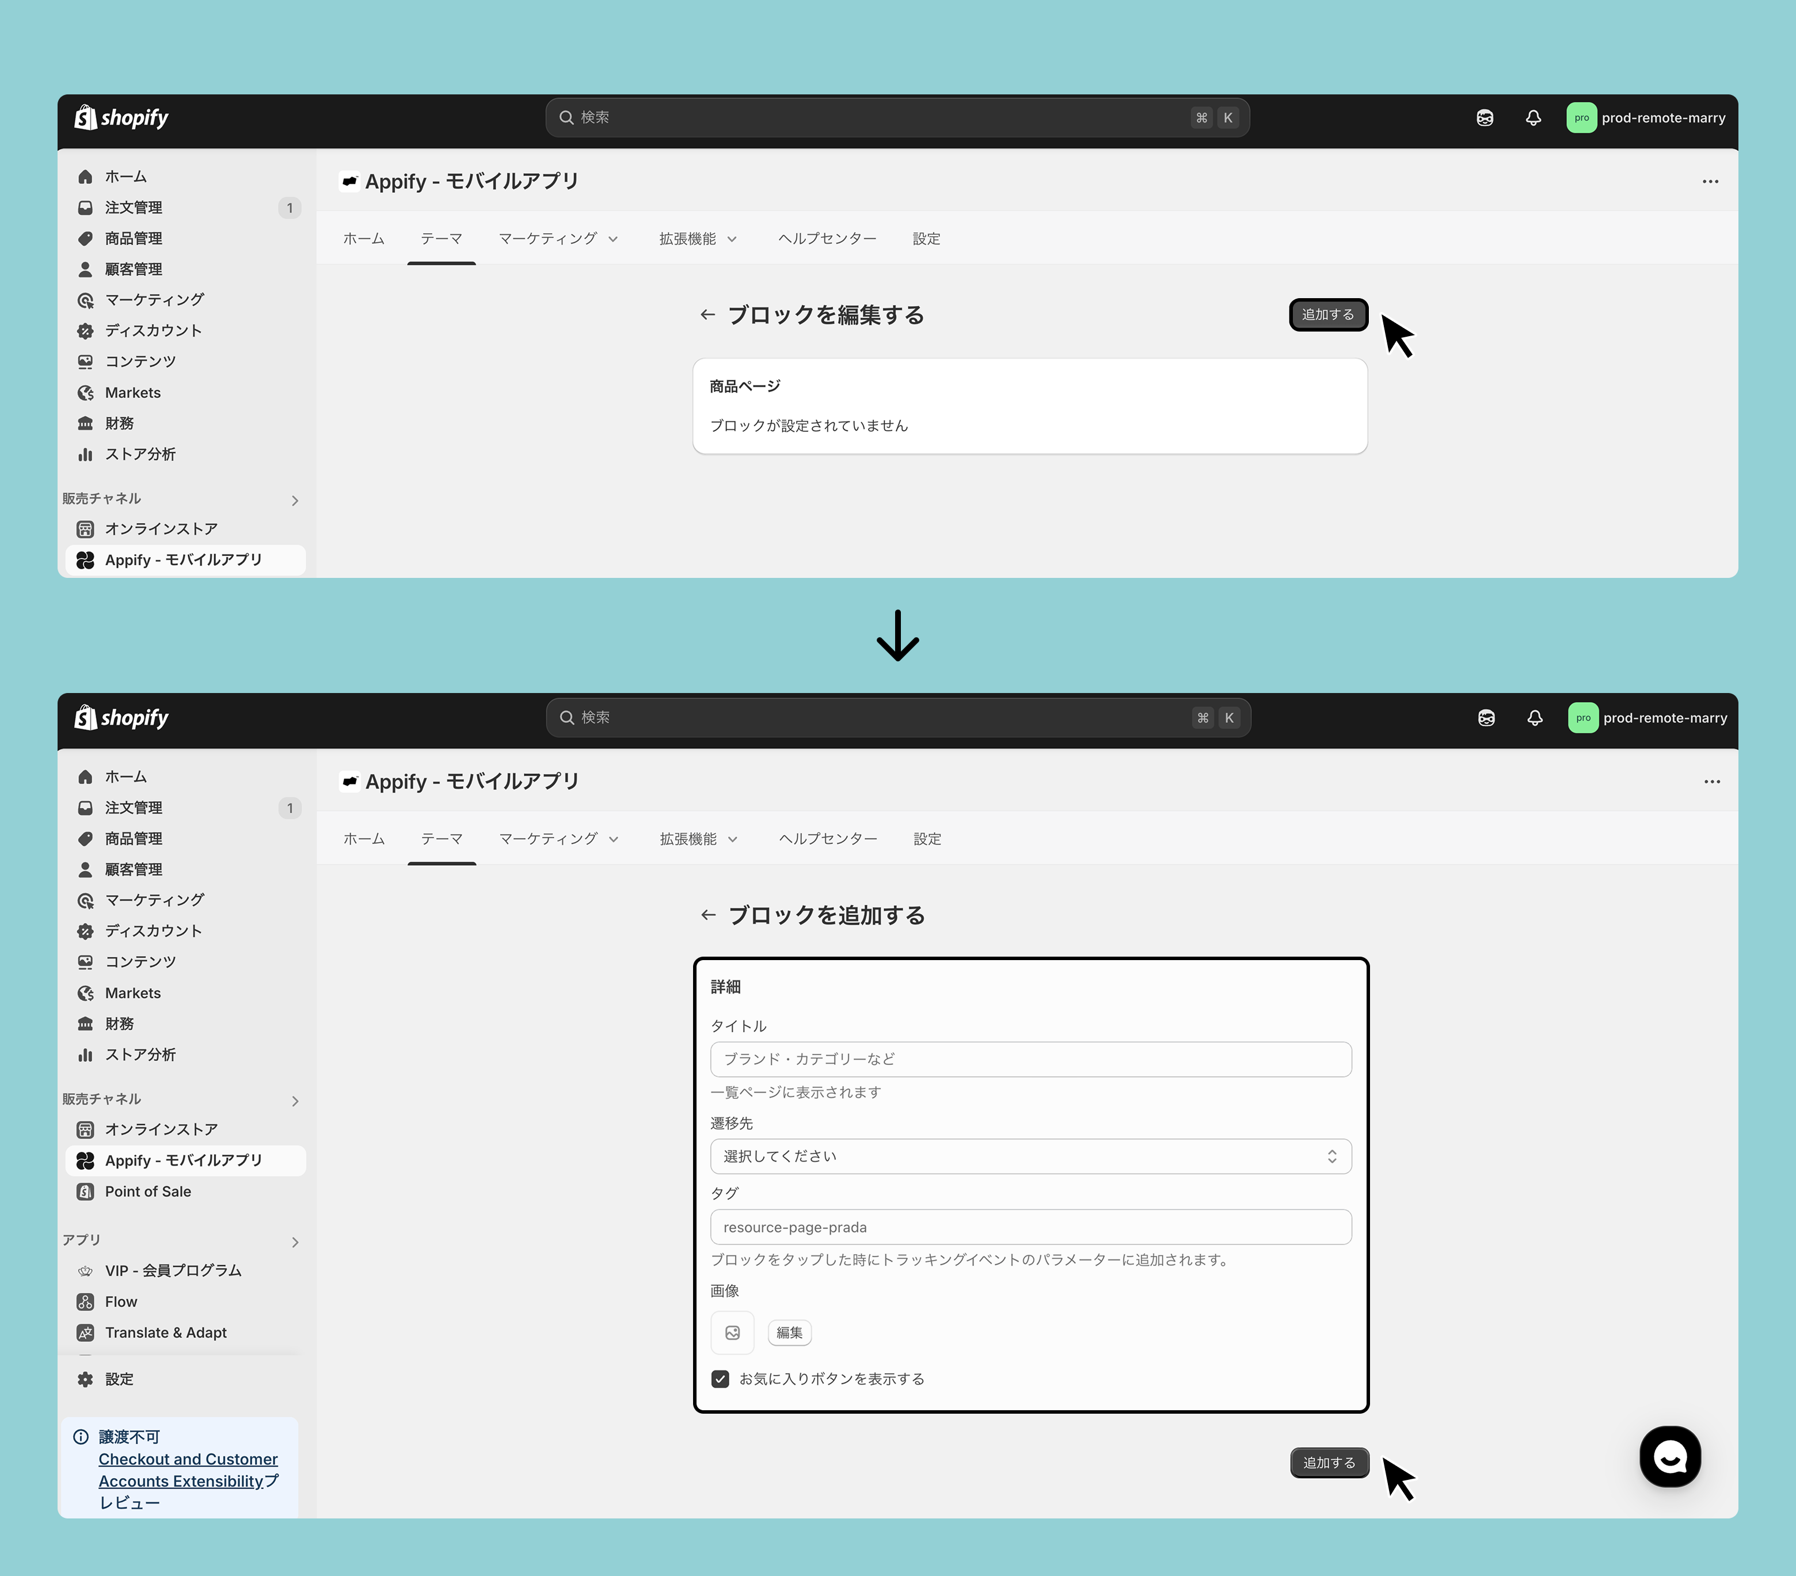Open Flow app from sidebar
The image size is (1796, 1576).
coord(121,1302)
